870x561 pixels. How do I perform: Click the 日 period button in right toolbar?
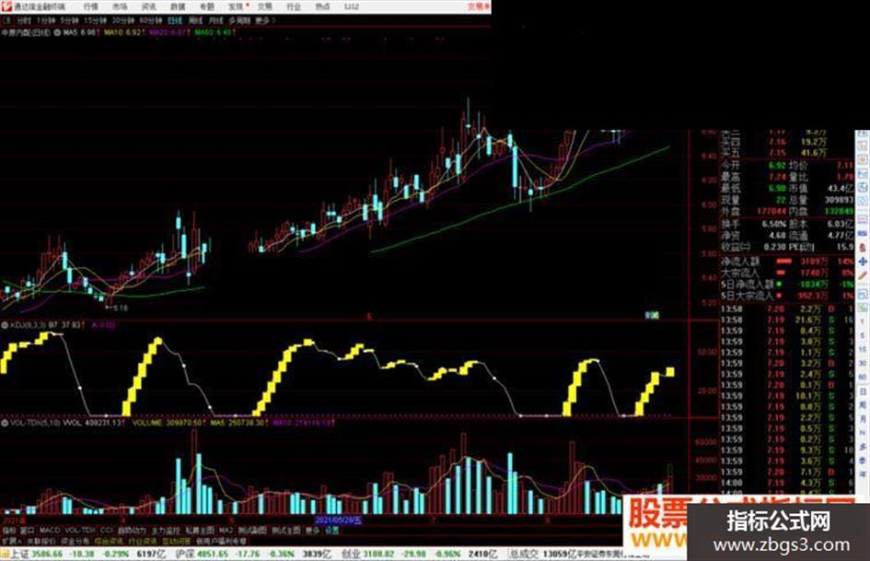(x=863, y=391)
